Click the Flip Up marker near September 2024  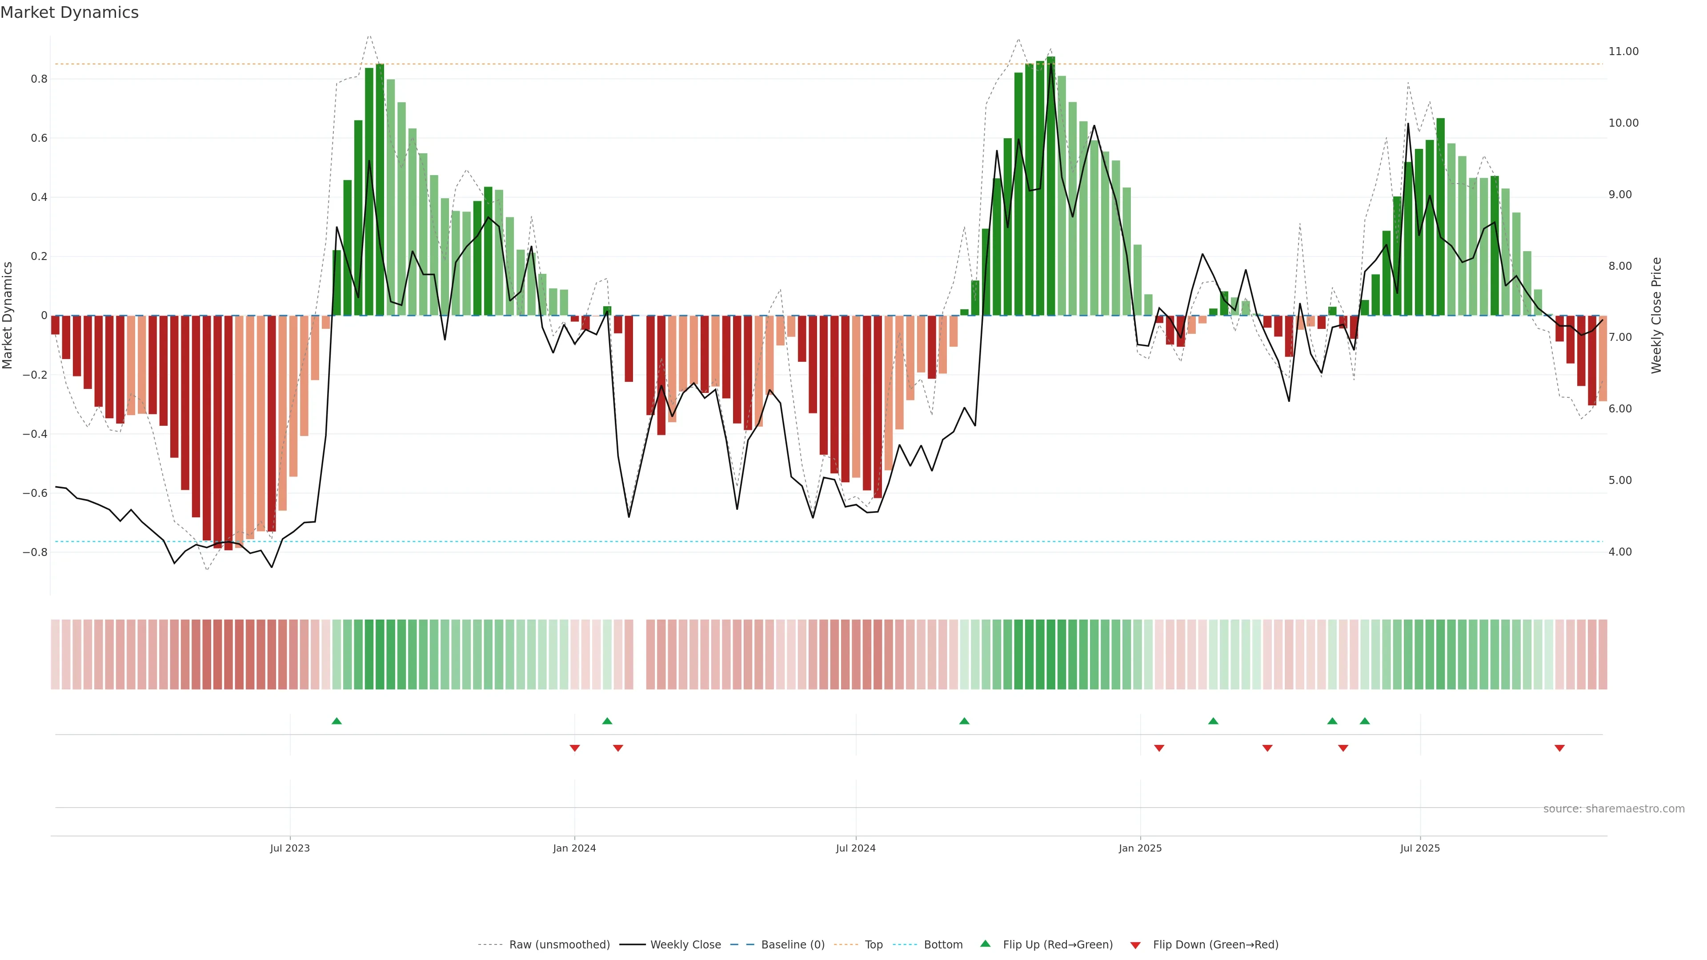pyautogui.click(x=964, y=721)
